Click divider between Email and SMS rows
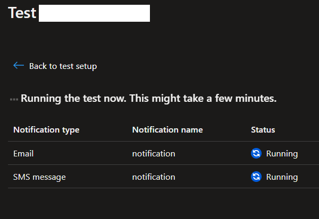The image size is (319, 219). pos(159,165)
